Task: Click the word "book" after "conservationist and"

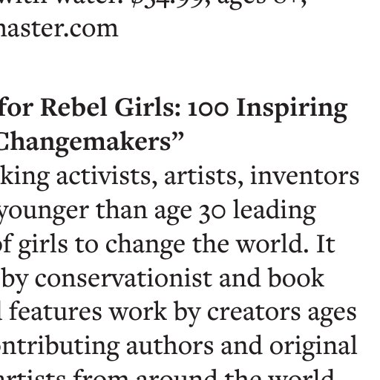Action: pos(296,278)
